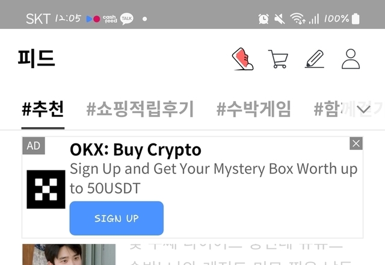Tap the Wi-Fi signal icon
This screenshot has height=265, width=385.
click(297, 19)
